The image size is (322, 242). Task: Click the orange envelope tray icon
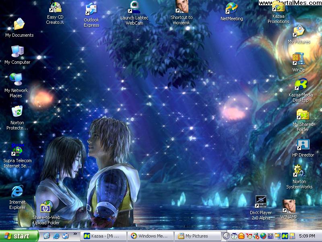point(241,236)
